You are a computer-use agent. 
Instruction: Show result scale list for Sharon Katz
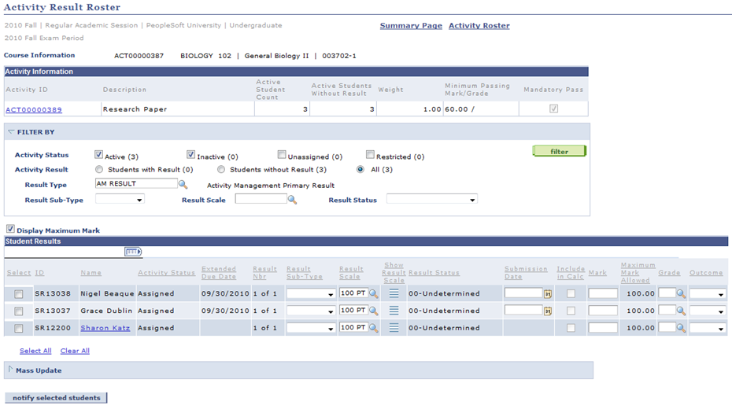(x=394, y=328)
